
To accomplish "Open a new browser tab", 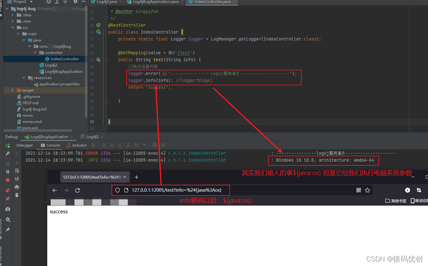I will [136, 177].
